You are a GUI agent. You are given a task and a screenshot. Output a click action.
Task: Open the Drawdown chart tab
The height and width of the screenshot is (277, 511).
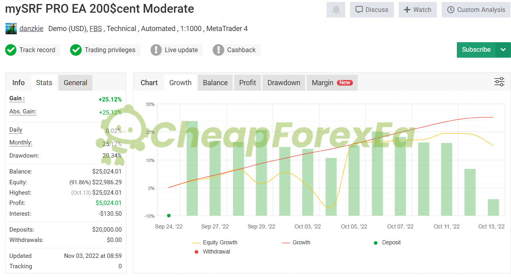click(284, 83)
